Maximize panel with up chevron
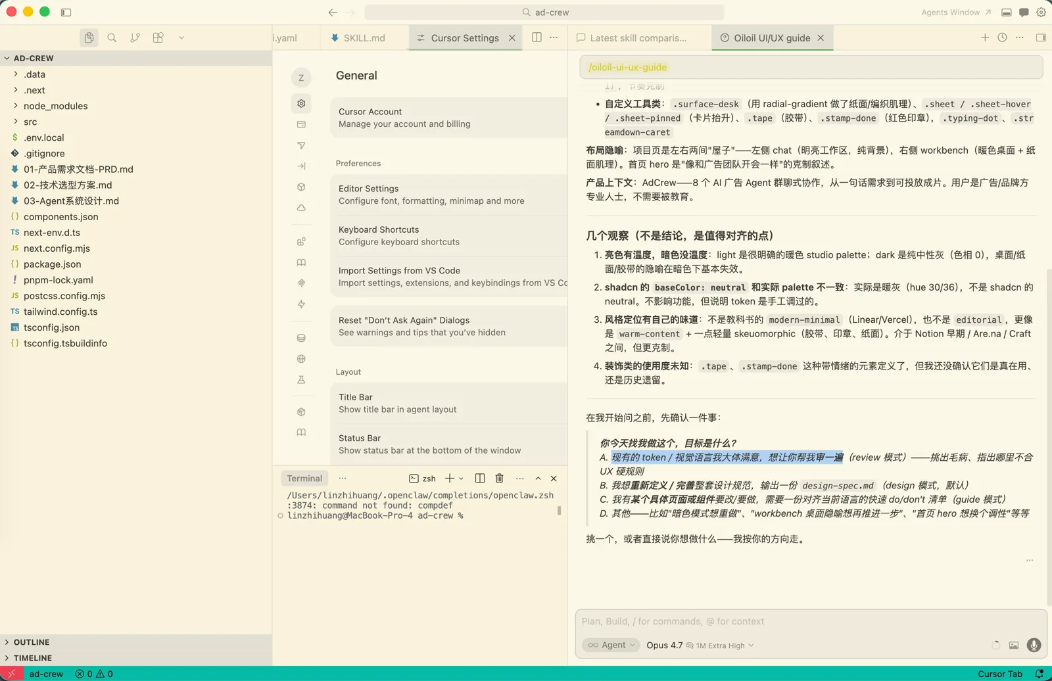The width and height of the screenshot is (1052, 681). point(538,479)
